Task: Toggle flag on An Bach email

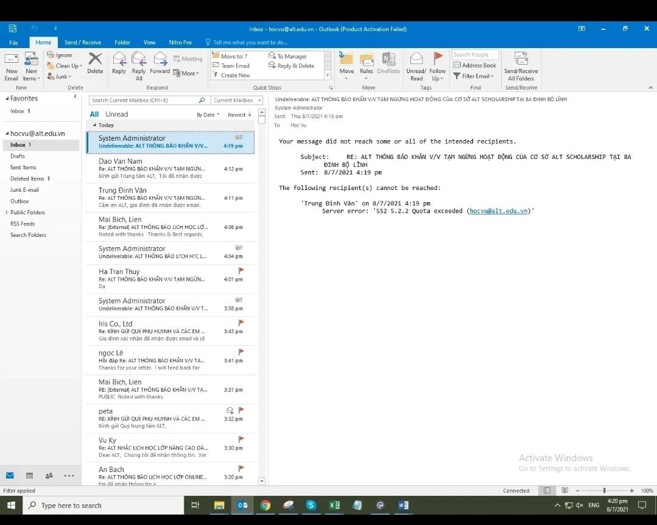Action: pyautogui.click(x=241, y=468)
